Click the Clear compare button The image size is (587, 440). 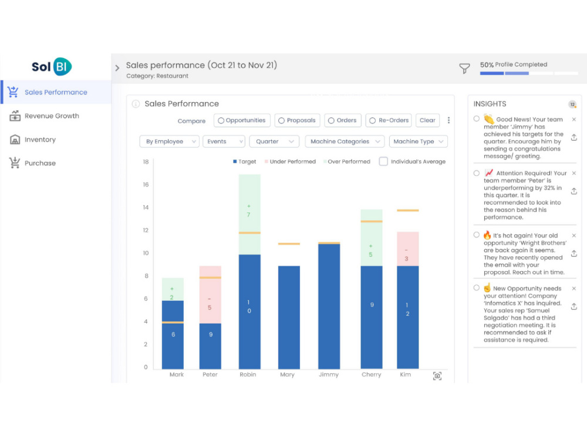(427, 120)
